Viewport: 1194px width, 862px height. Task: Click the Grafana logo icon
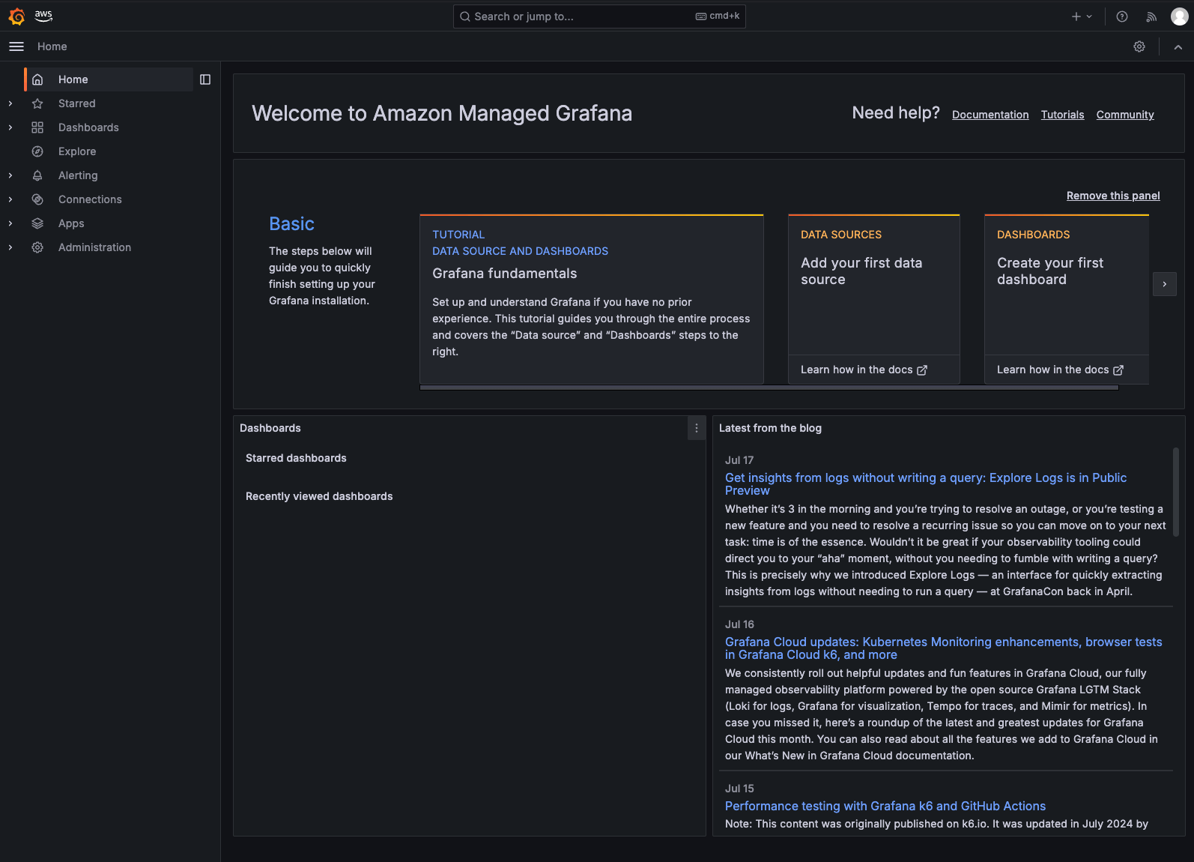(16, 16)
